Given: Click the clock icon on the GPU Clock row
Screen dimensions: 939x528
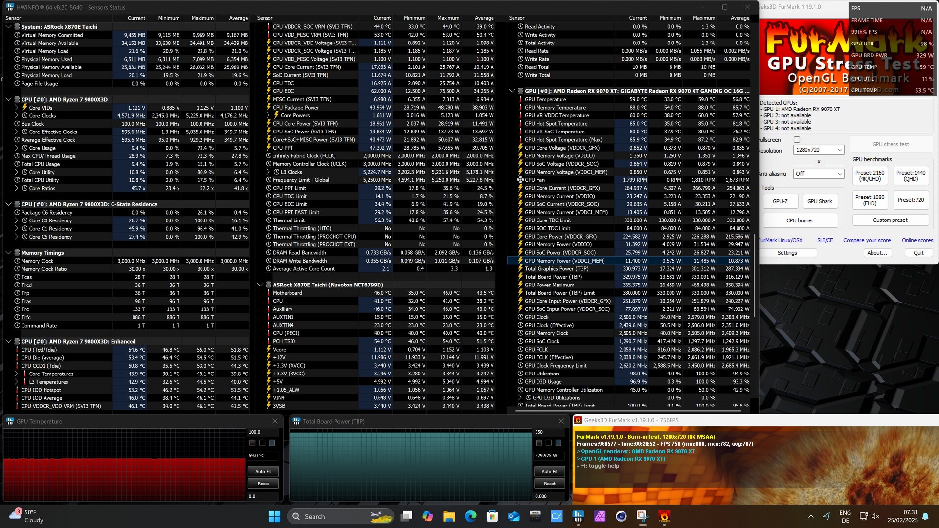Looking at the screenshot, I should [x=520, y=317].
